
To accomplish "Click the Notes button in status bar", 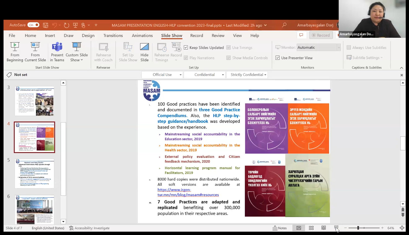I will [280, 228].
